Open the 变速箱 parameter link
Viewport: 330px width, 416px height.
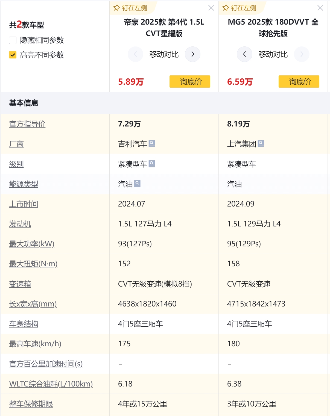pos(20,284)
